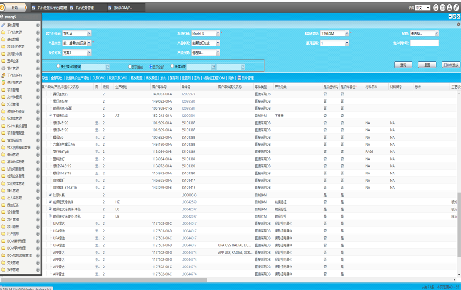The image size is (461, 290).
Task: Select the 按生效日期查询 radio button
Action: point(59,67)
